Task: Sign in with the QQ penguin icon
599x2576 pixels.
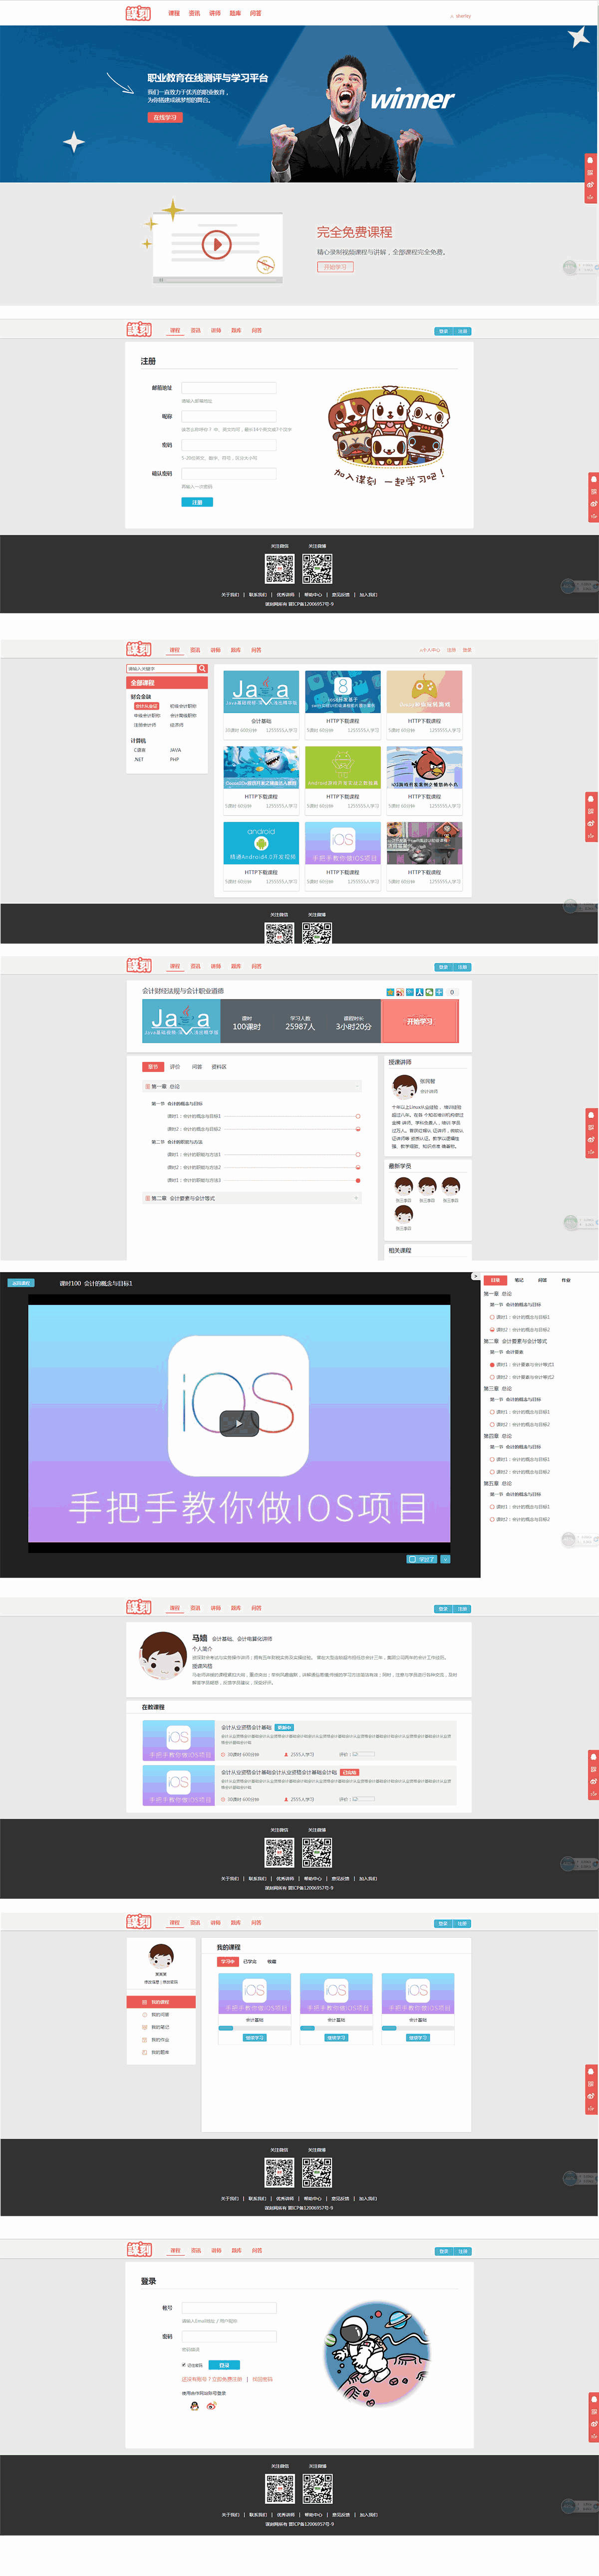Action: coord(194,2406)
